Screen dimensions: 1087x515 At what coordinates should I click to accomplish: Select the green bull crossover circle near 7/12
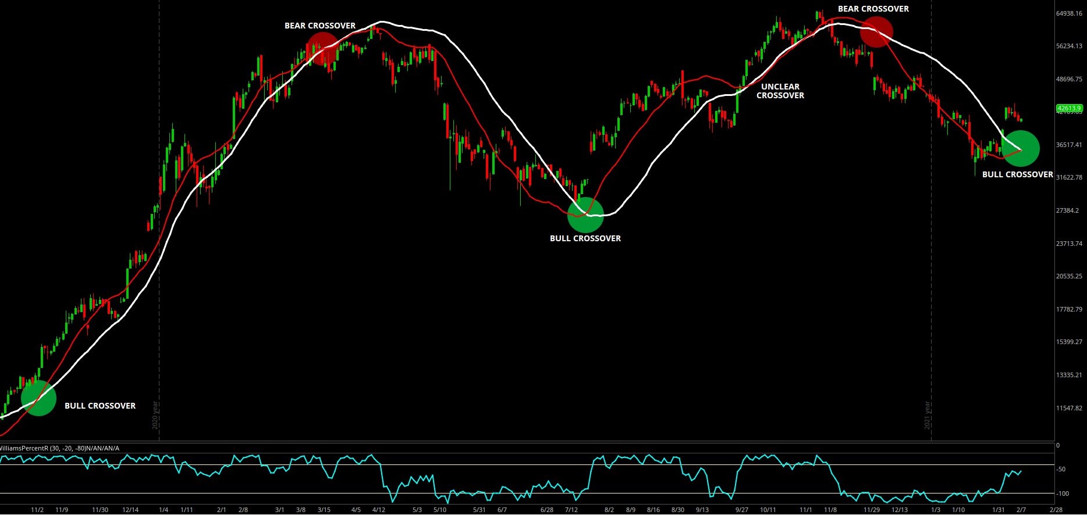click(x=585, y=214)
